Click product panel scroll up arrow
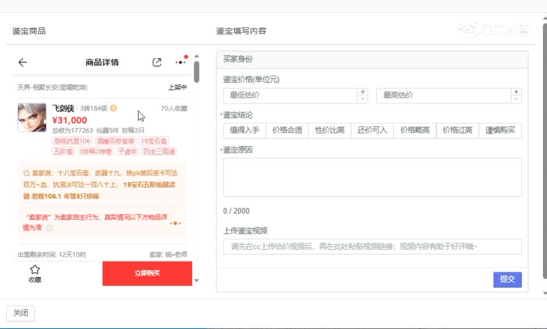The width and height of the screenshot is (547, 329). click(197, 56)
